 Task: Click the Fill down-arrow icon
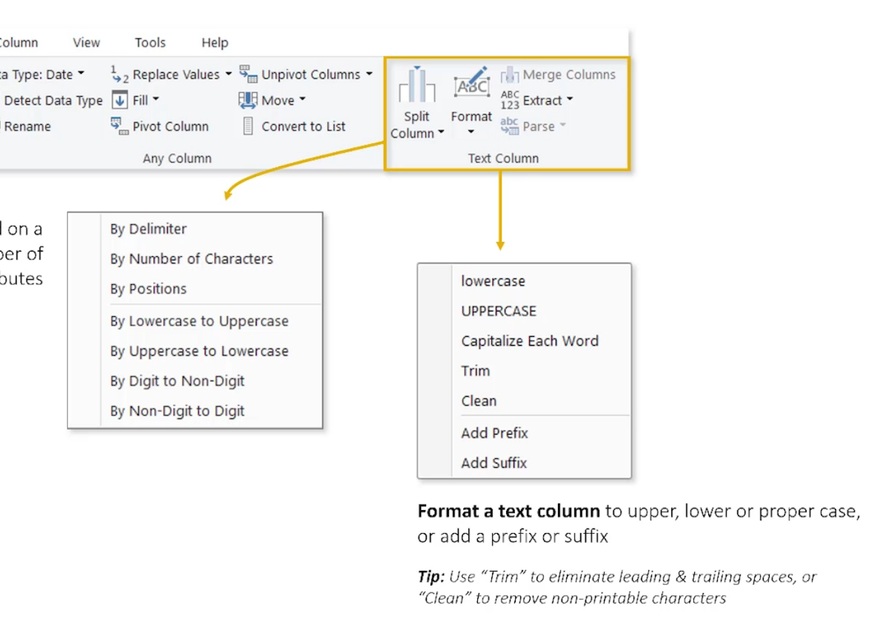120,100
